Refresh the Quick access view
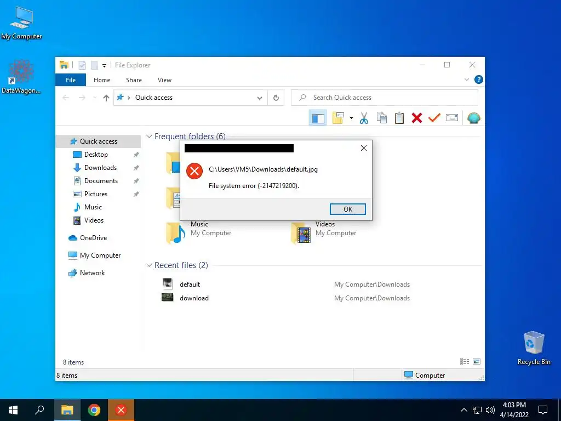This screenshot has height=421, width=561. 276,98
